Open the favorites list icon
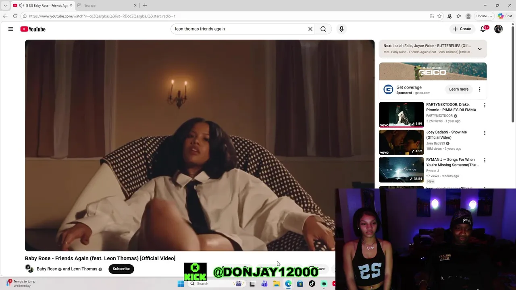Viewport: 516px width, 290px height. 459,16
